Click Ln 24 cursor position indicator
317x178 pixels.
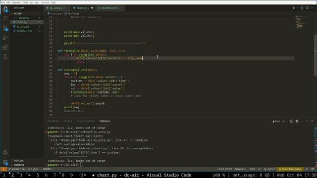224,169
